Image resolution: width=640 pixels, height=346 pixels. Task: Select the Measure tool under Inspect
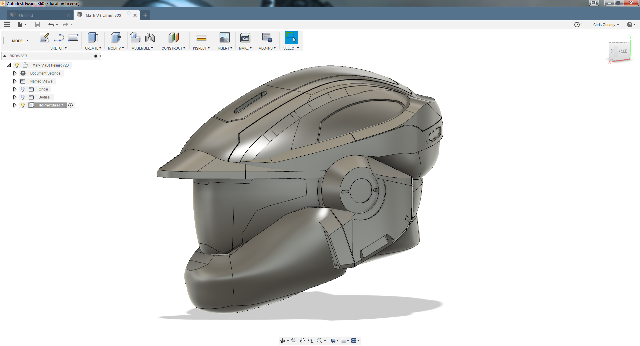click(x=201, y=38)
